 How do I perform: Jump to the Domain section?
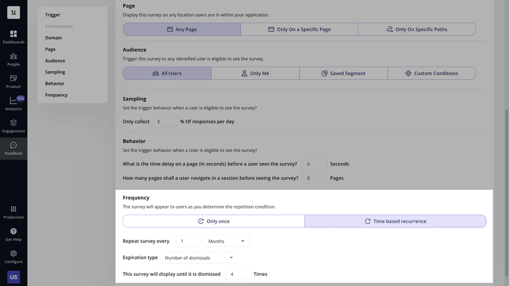pos(53,37)
